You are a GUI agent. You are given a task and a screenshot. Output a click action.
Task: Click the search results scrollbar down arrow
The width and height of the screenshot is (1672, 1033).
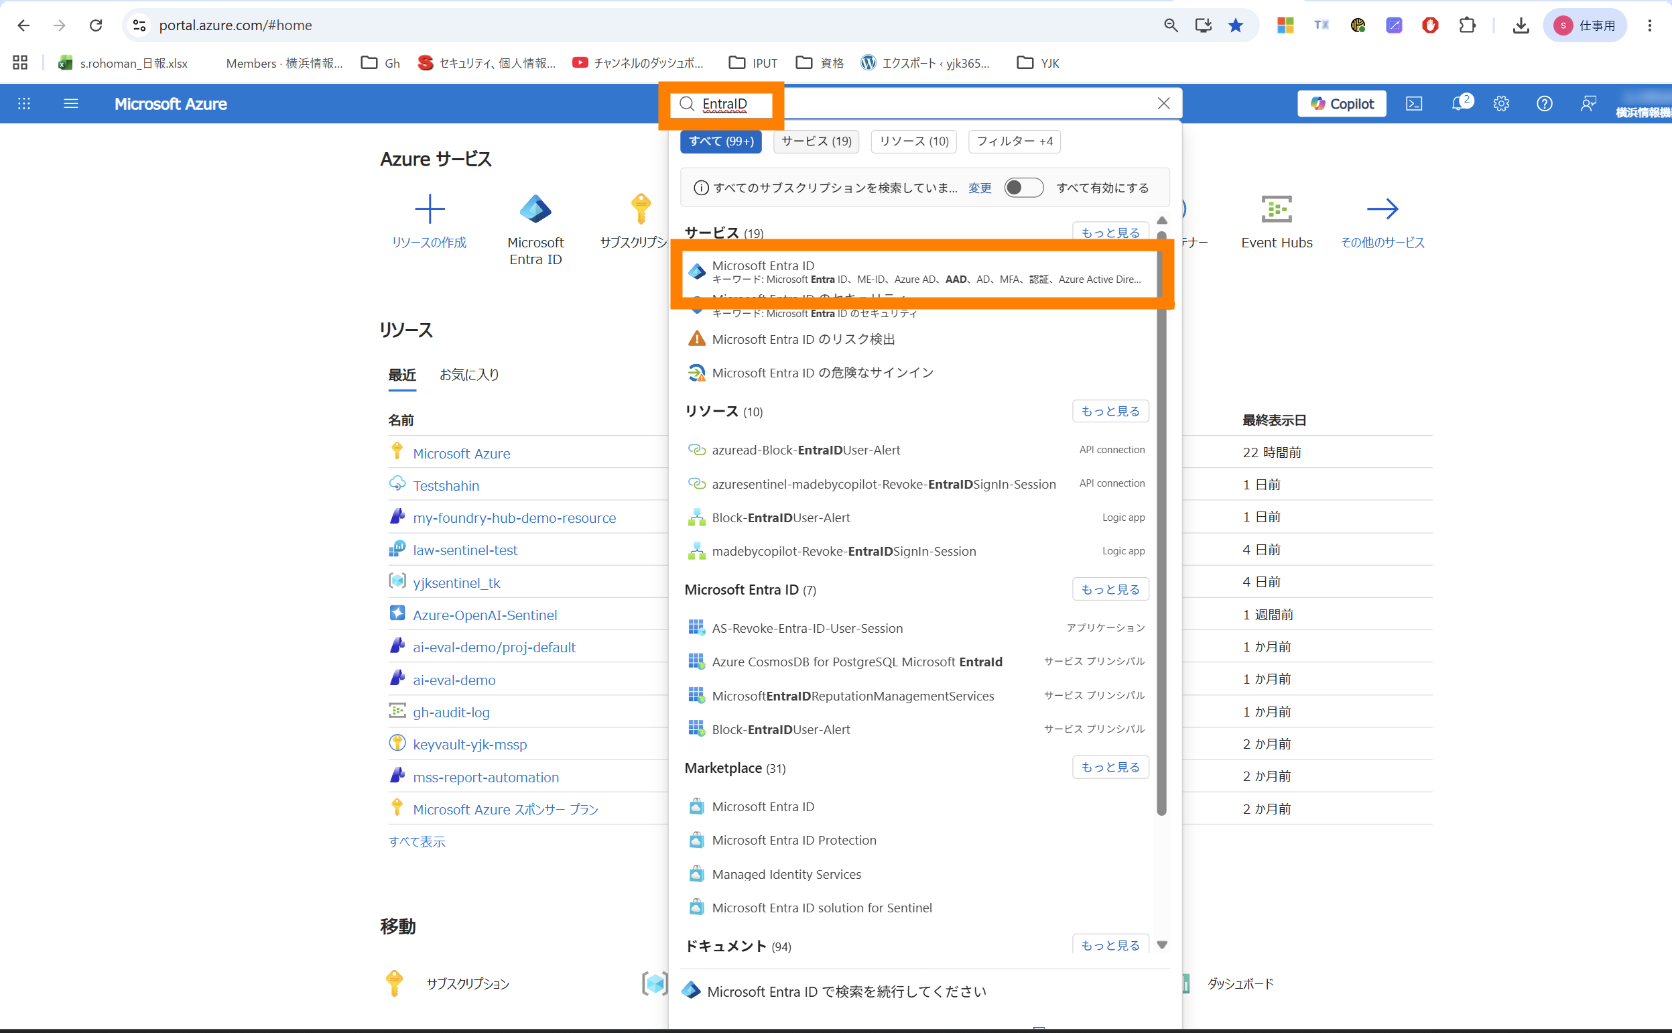pyautogui.click(x=1162, y=945)
